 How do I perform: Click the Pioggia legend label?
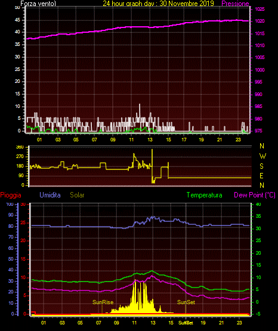(11, 195)
